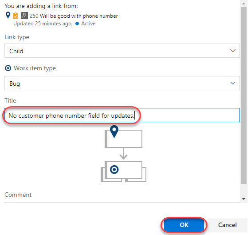Click the downward arrow in the diagram
Screen dimensions: 251x235
point(123,154)
